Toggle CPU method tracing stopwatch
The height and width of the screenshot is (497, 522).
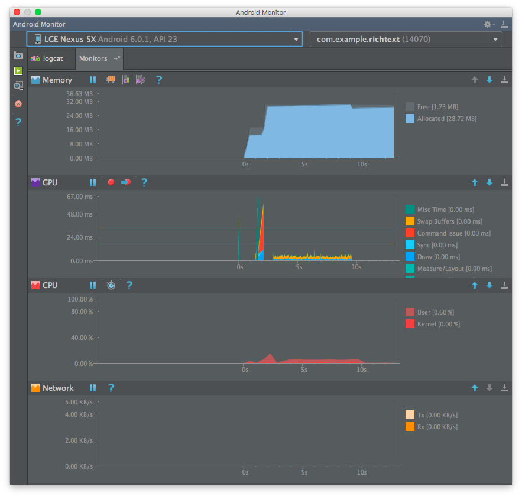(x=111, y=285)
